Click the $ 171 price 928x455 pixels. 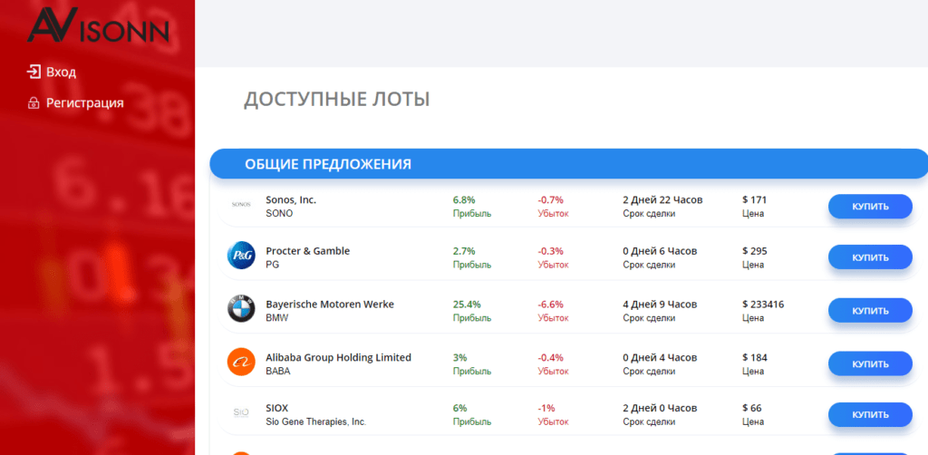point(755,200)
